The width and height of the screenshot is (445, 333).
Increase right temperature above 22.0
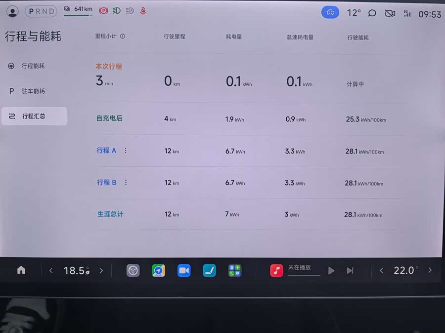430,270
